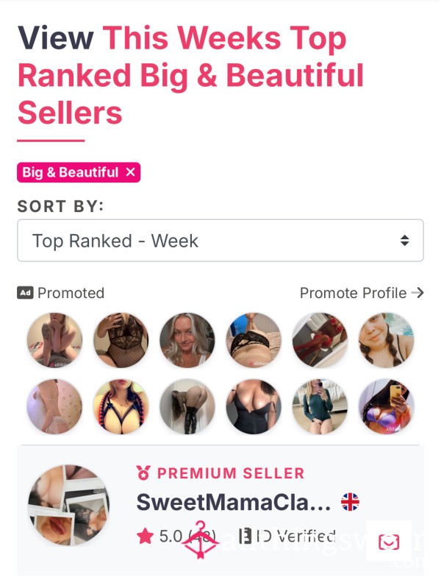
Task: Open the Top Ranked - Week sort dropdown
Action: click(x=220, y=241)
